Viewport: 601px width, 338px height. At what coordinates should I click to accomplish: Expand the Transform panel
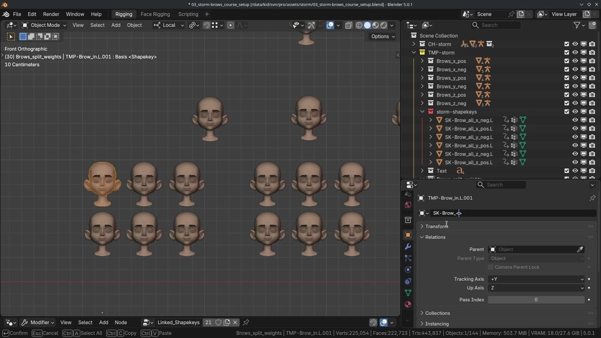436,226
